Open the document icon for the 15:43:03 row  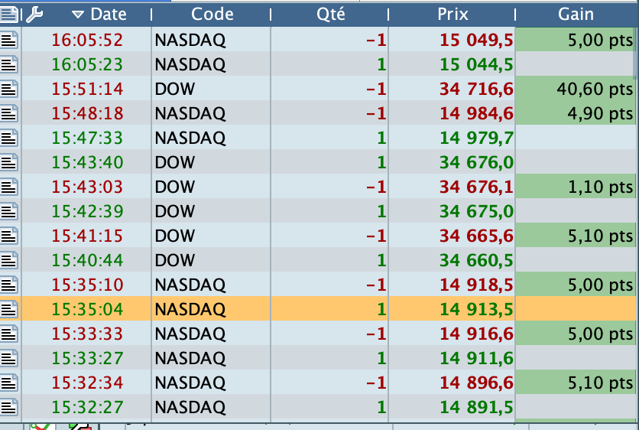[9, 187]
